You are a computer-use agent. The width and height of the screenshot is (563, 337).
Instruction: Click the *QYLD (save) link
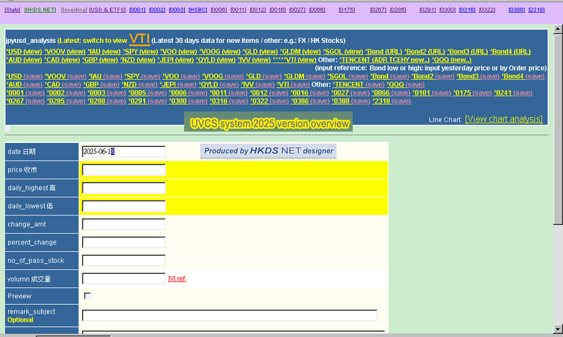[x=218, y=85]
